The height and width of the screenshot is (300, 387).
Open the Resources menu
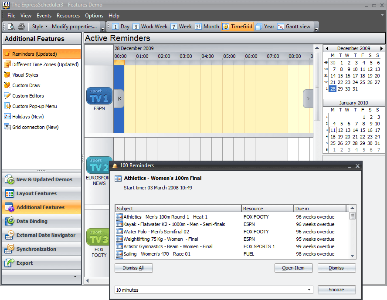click(68, 16)
